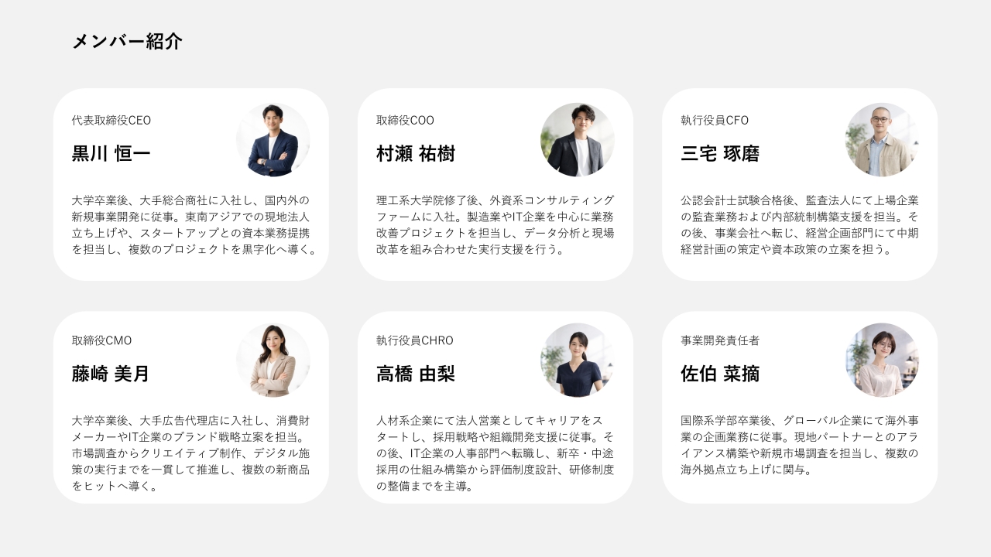Select 高橋 由梨's profile photo
The height and width of the screenshot is (557, 991).
(578, 361)
